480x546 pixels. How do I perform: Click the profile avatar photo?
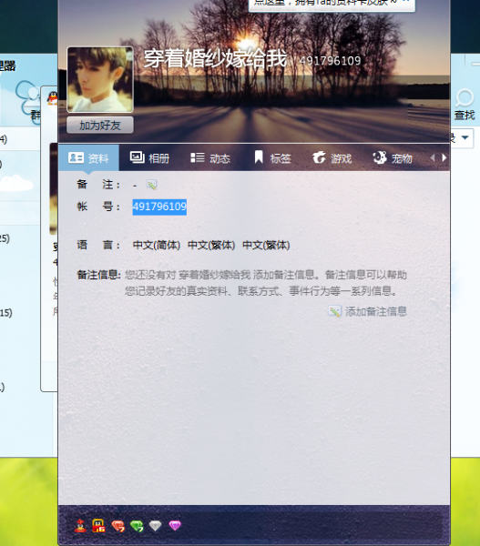point(100,79)
